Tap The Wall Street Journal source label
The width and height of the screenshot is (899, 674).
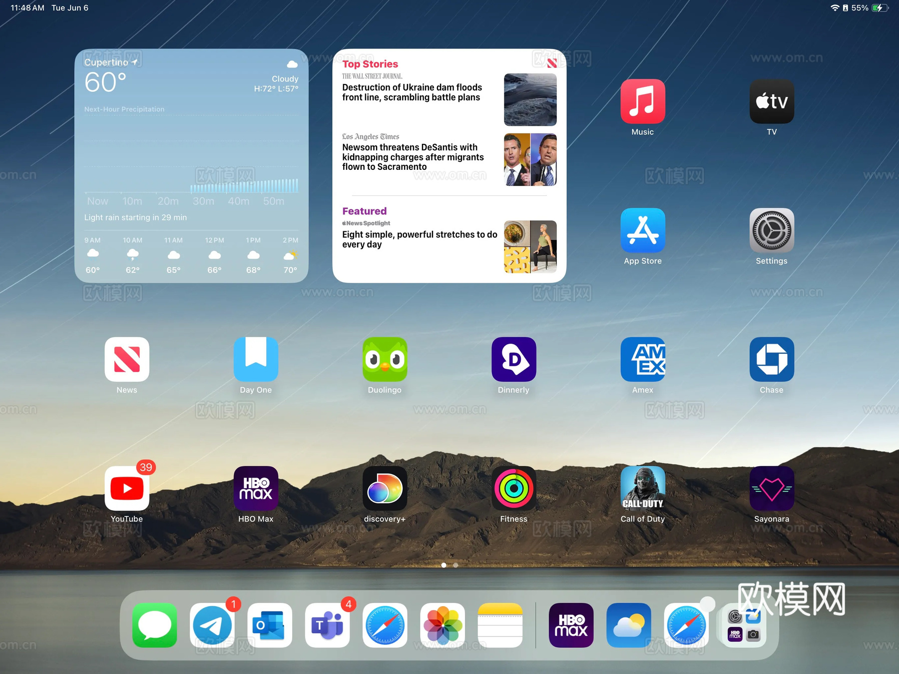click(372, 76)
